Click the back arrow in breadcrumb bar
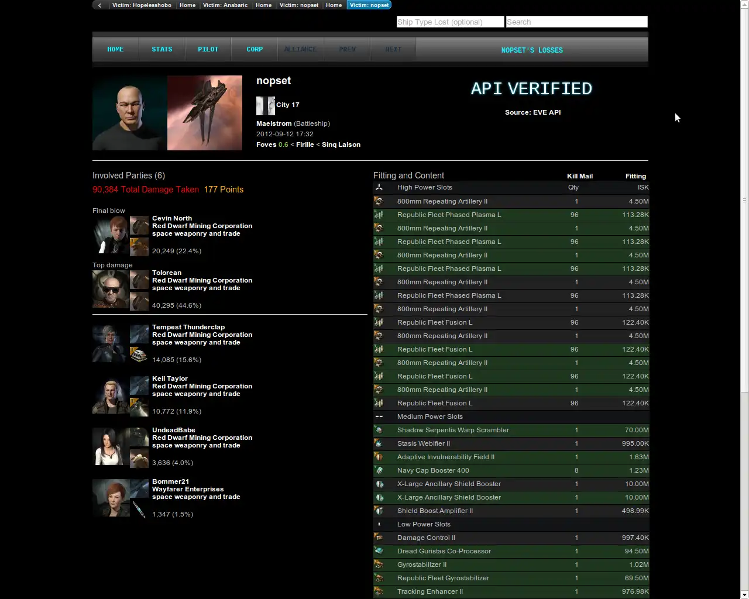Screen dimensions: 749x599 (100, 5)
